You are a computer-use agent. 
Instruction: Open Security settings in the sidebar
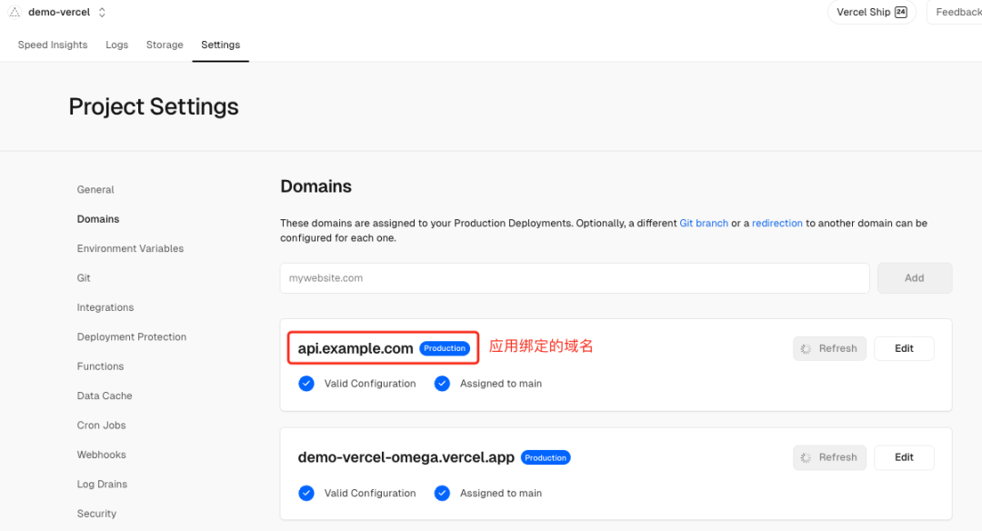(96, 513)
